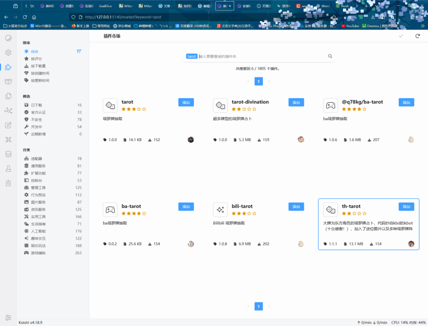Viewport: 428px width, 326px height.
Task: Open the bili-tarot plugin title link
Action: pyautogui.click(x=242, y=206)
